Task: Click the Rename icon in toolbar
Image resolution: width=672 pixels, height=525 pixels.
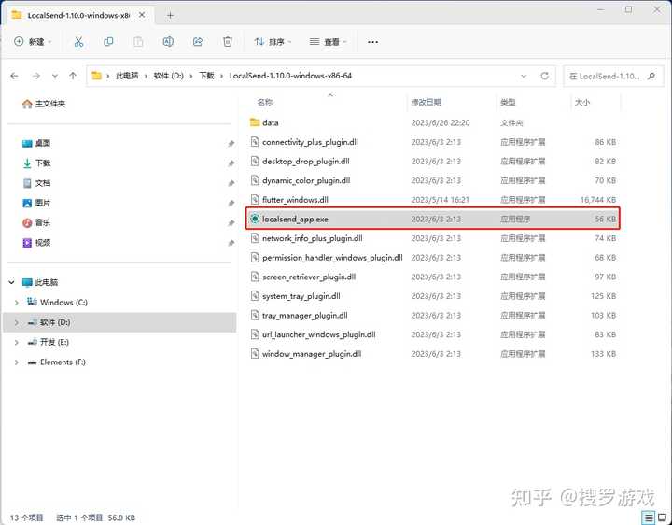Action: tap(168, 42)
